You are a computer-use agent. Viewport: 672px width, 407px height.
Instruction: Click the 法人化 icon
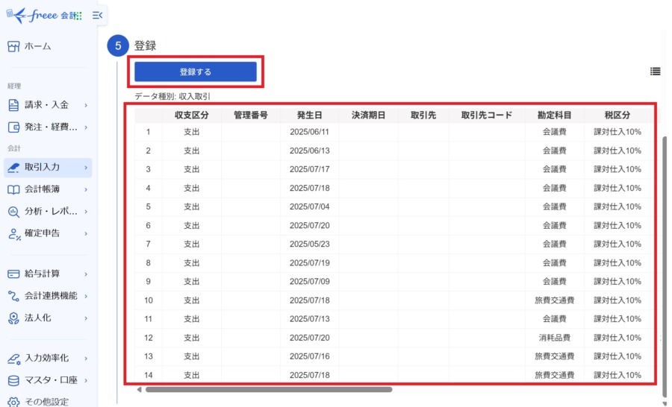[x=13, y=318]
